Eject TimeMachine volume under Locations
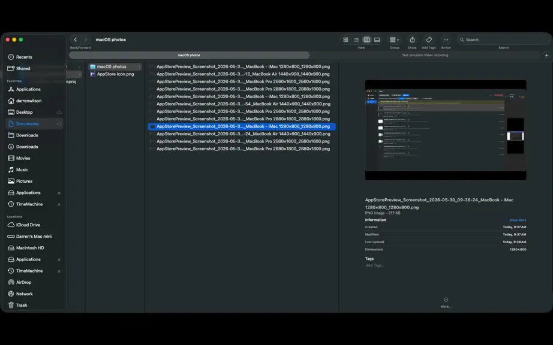Image resolution: width=553 pixels, height=345 pixels. (59, 271)
